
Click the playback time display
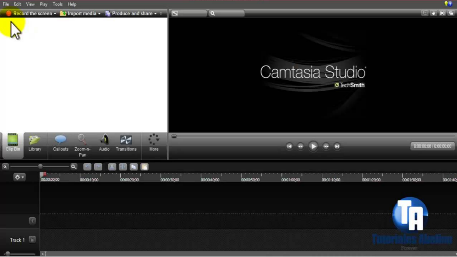point(432,146)
